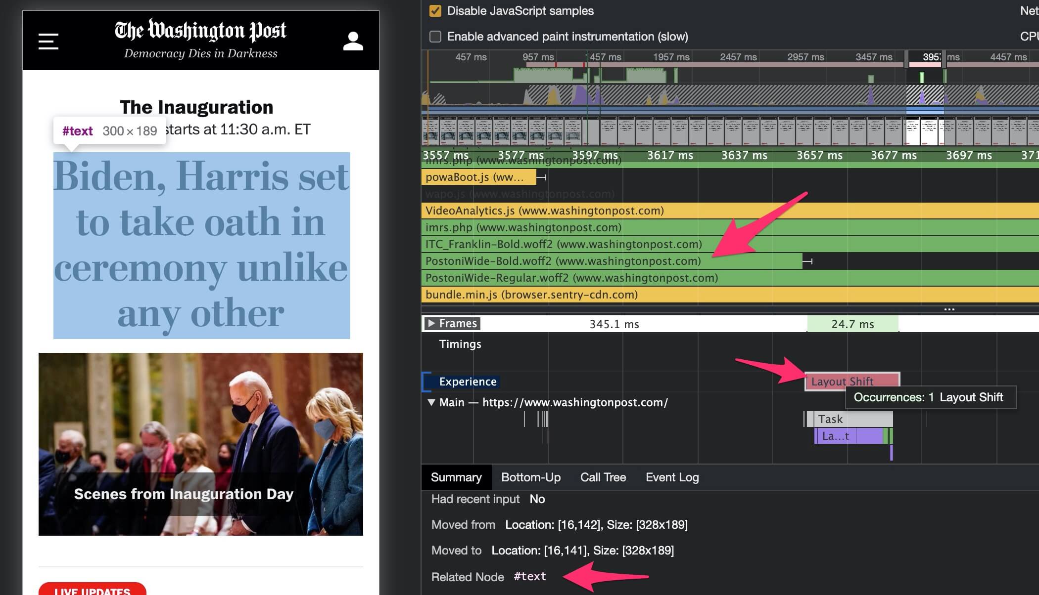Screen dimensions: 1039x595
Task: Select the Experience track label
Action: coord(468,382)
